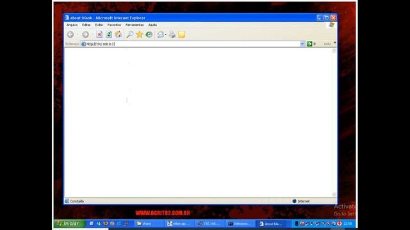Expand the address bar dropdown arrow
This screenshot has width=410, height=230.
pos(302,44)
